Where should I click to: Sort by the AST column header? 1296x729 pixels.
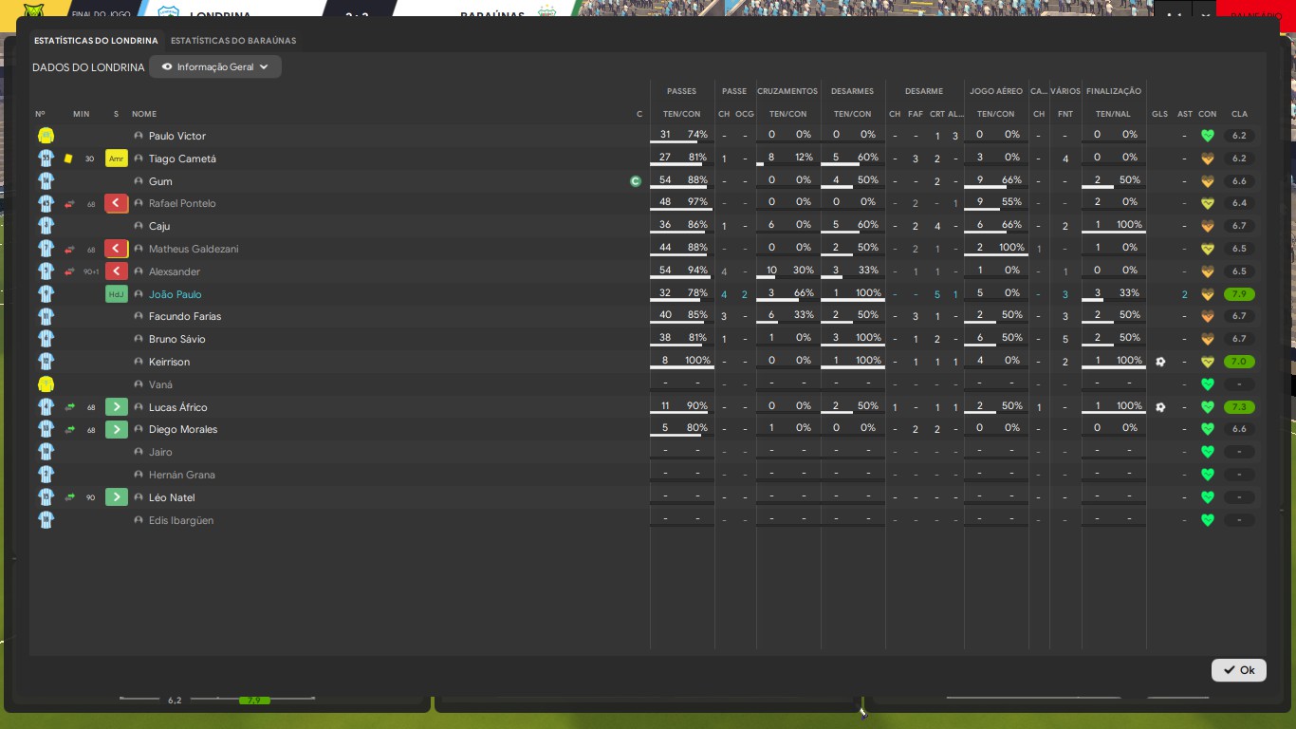point(1184,114)
